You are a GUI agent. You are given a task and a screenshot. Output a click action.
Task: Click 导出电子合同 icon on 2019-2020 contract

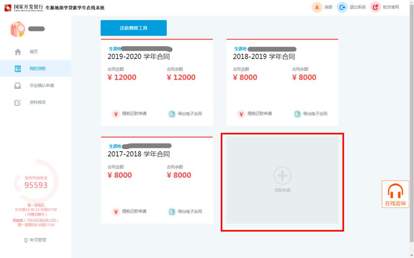click(x=172, y=114)
